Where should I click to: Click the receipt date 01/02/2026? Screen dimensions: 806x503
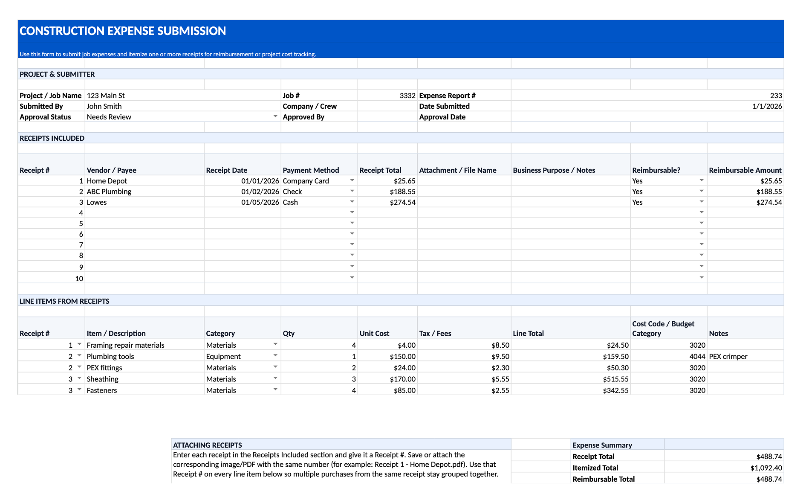243,192
